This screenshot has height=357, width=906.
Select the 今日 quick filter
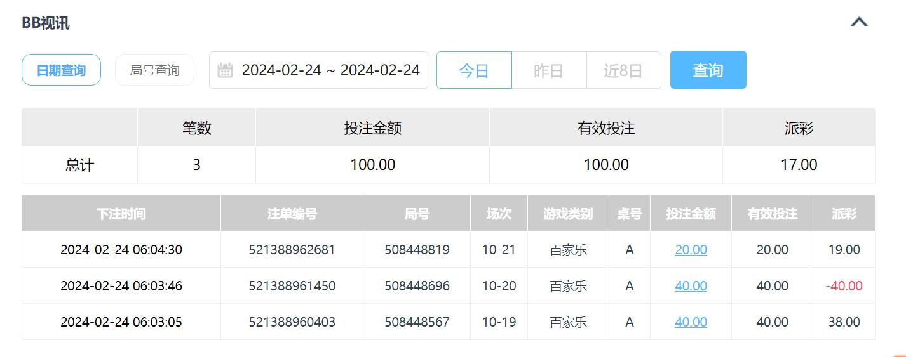tap(474, 70)
